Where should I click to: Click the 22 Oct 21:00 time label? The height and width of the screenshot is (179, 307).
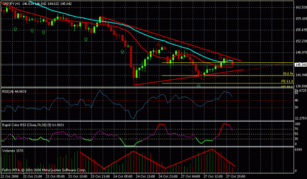click(32, 176)
